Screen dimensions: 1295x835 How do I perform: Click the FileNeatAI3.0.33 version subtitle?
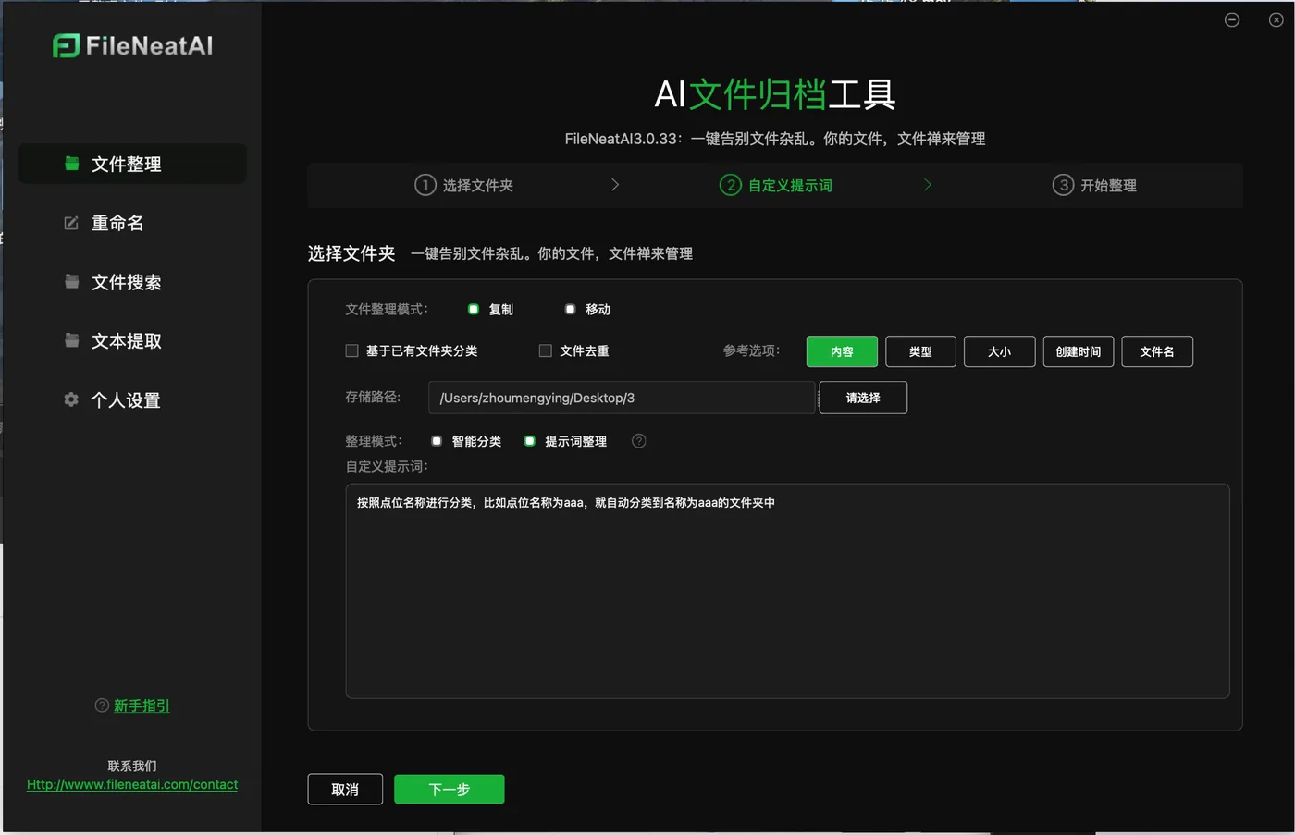(x=775, y=139)
